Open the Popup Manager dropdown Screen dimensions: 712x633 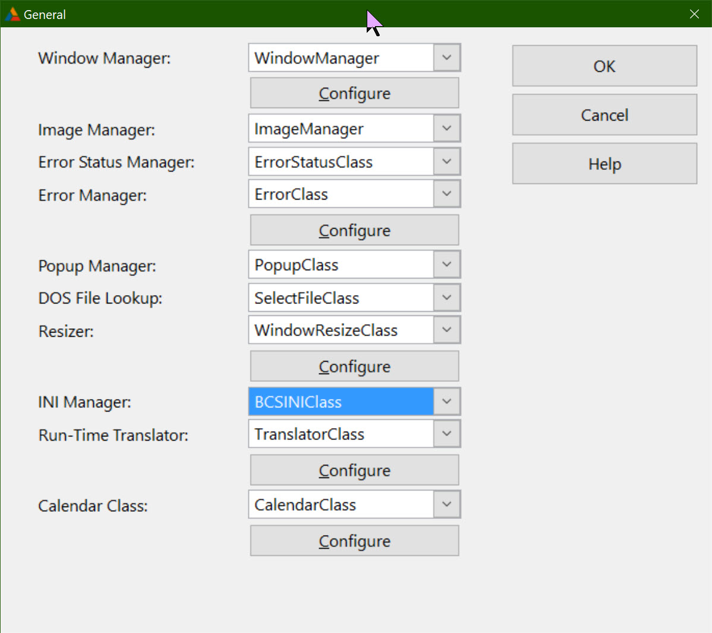pos(447,265)
